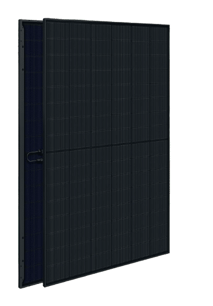Select the lower half of the front solar panel
The height and width of the screenshot is (306, 213).
pyautogui.click(x=107, y=211)
